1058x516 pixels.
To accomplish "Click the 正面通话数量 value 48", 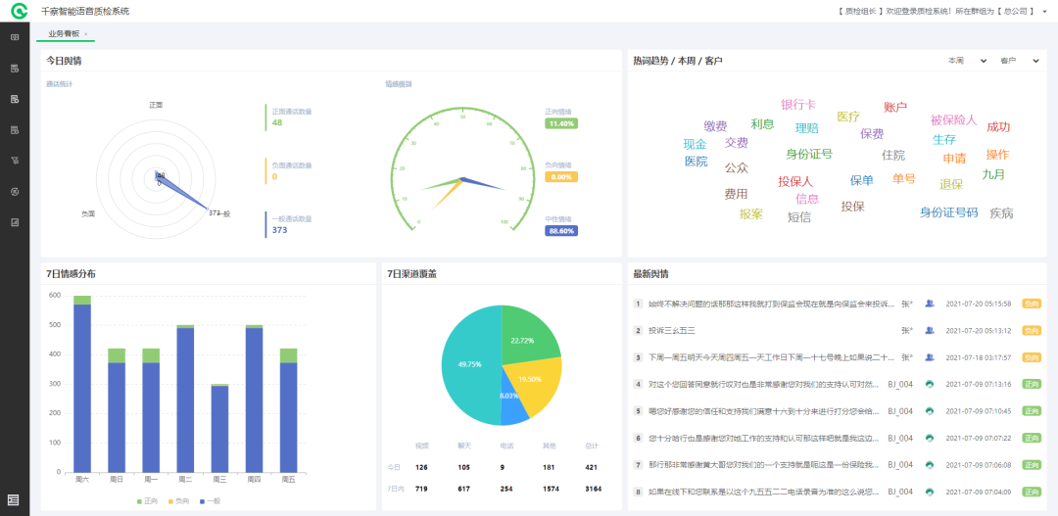I will (277, 122).
